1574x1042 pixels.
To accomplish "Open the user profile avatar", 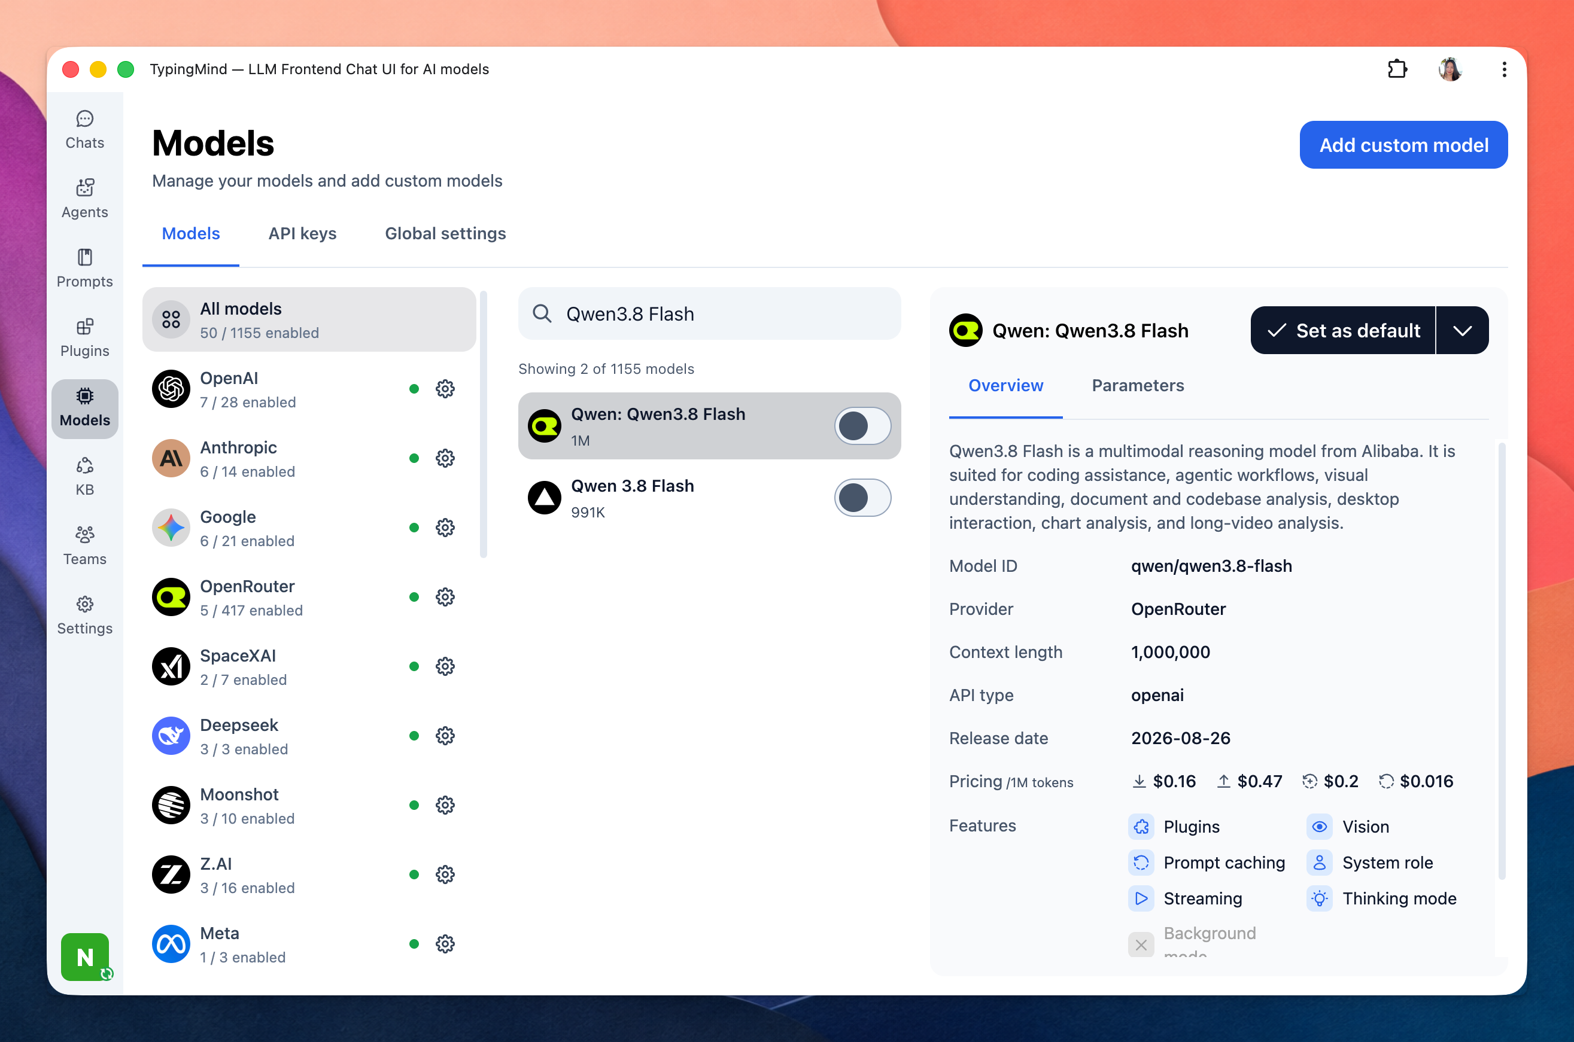I will (1450, 69).
